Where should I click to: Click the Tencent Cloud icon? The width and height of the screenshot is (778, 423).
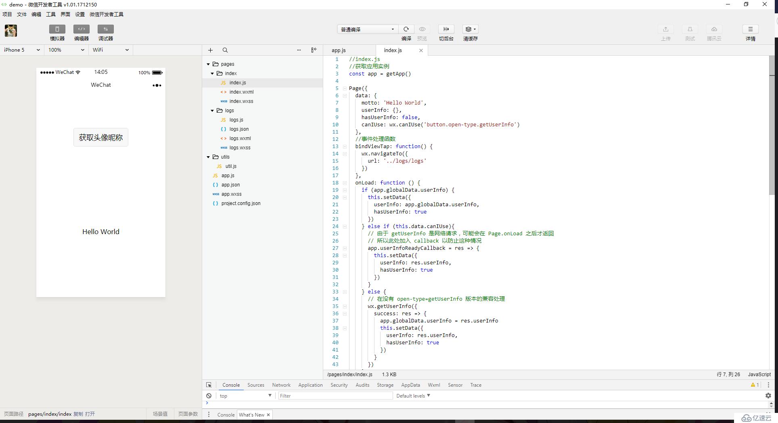point(714,29)
